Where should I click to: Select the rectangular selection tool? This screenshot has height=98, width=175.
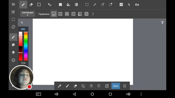pyautogui.click(x=87, y=5)
